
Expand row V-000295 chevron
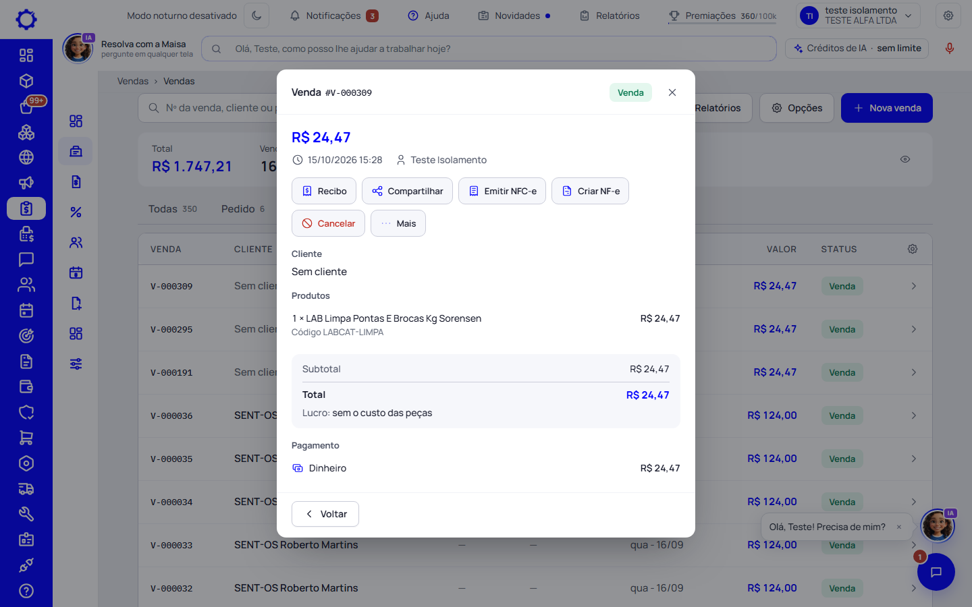[x=914, y=329]
